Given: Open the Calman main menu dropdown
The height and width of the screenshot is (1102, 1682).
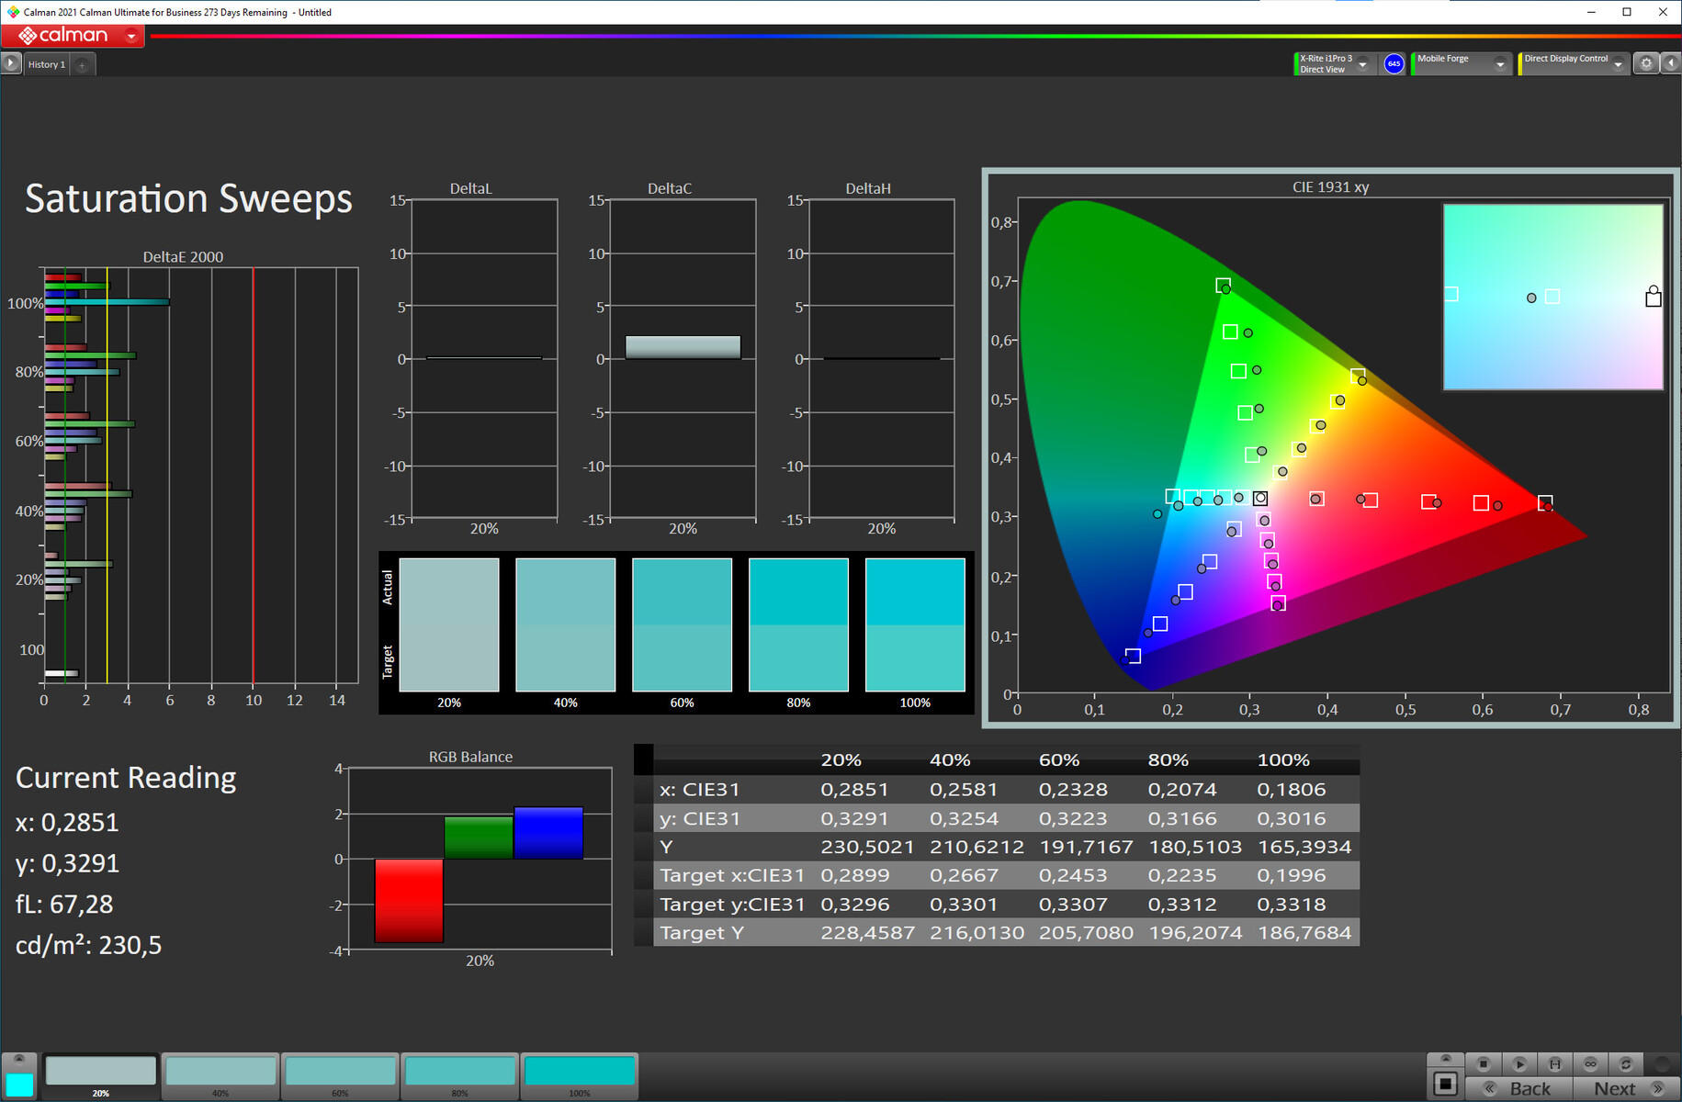Looking at the screenshot, I should pos(131,36).
